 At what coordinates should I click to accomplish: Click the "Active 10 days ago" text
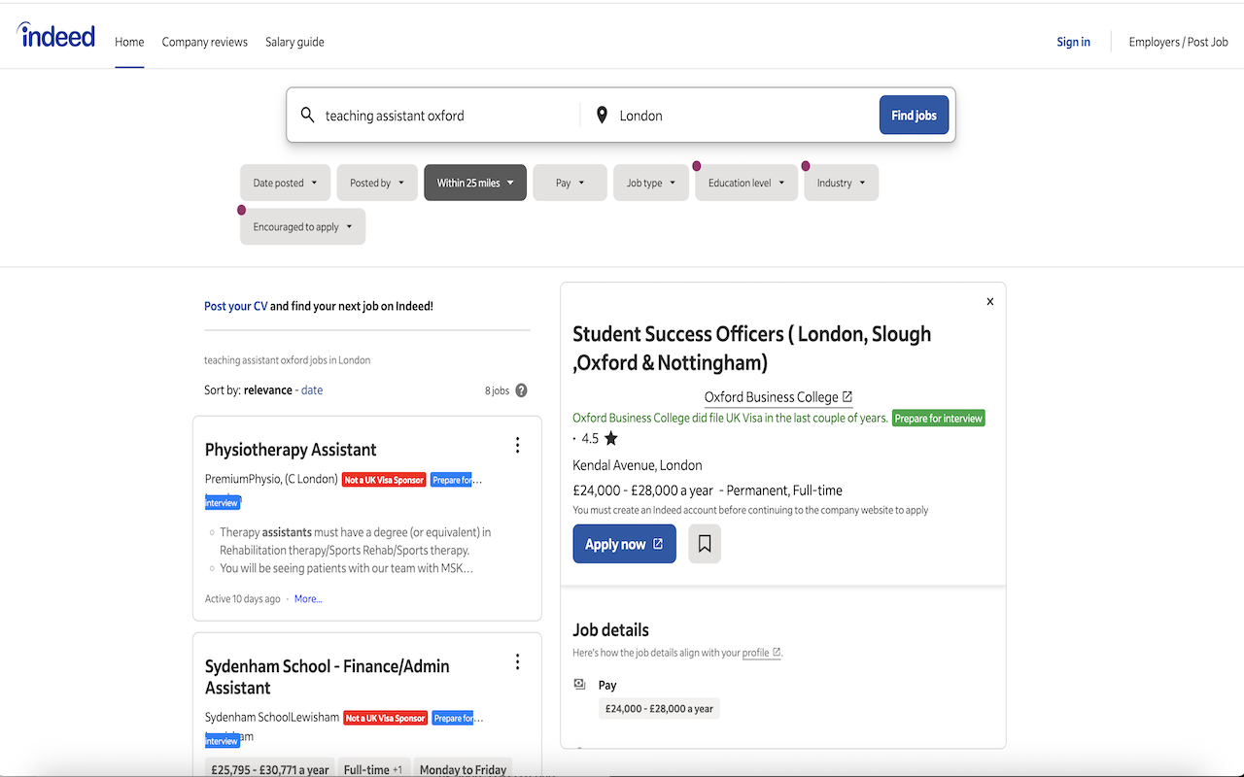point(243,599)
